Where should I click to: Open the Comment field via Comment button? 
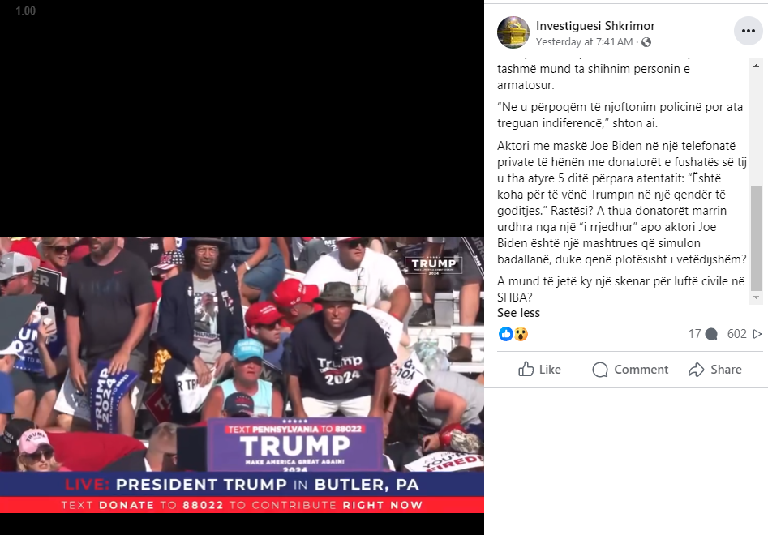[x=630, y=370]
